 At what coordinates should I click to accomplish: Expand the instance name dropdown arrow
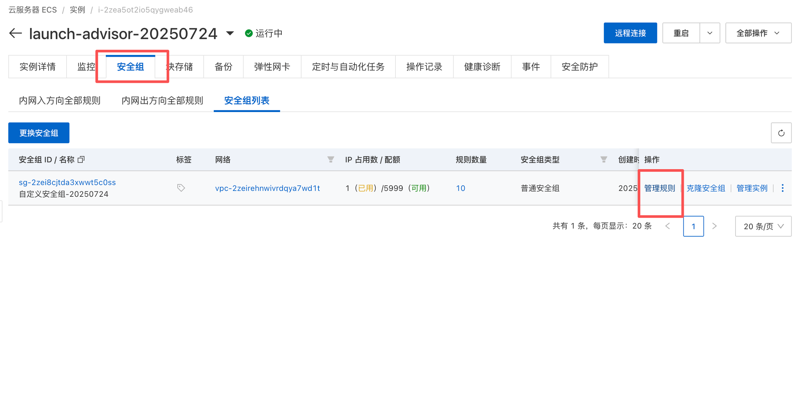pos(230,33)
